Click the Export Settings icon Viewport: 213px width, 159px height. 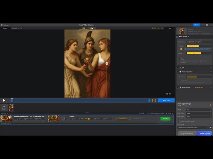click(x=179, y=105)
